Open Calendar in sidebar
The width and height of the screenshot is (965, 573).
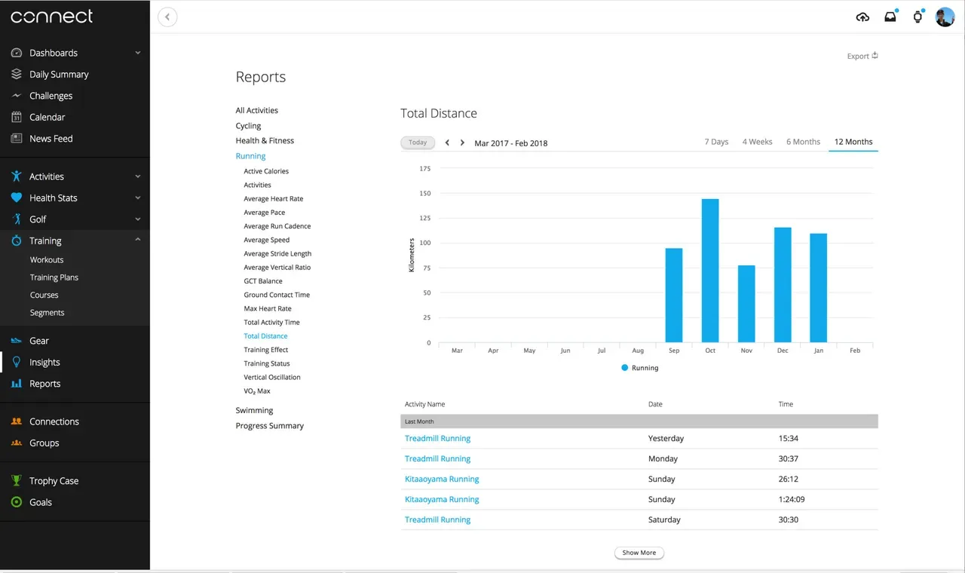47,118
